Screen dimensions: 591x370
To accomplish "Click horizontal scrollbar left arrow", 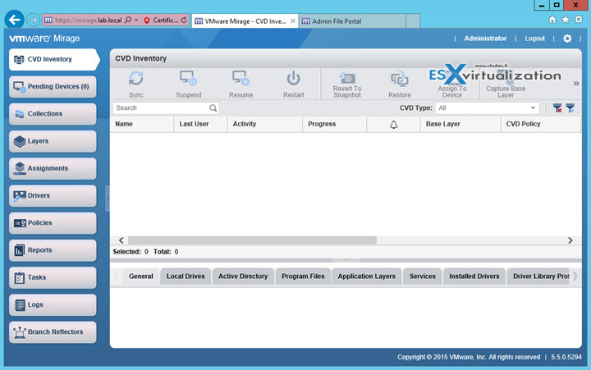I will (121, 240).
